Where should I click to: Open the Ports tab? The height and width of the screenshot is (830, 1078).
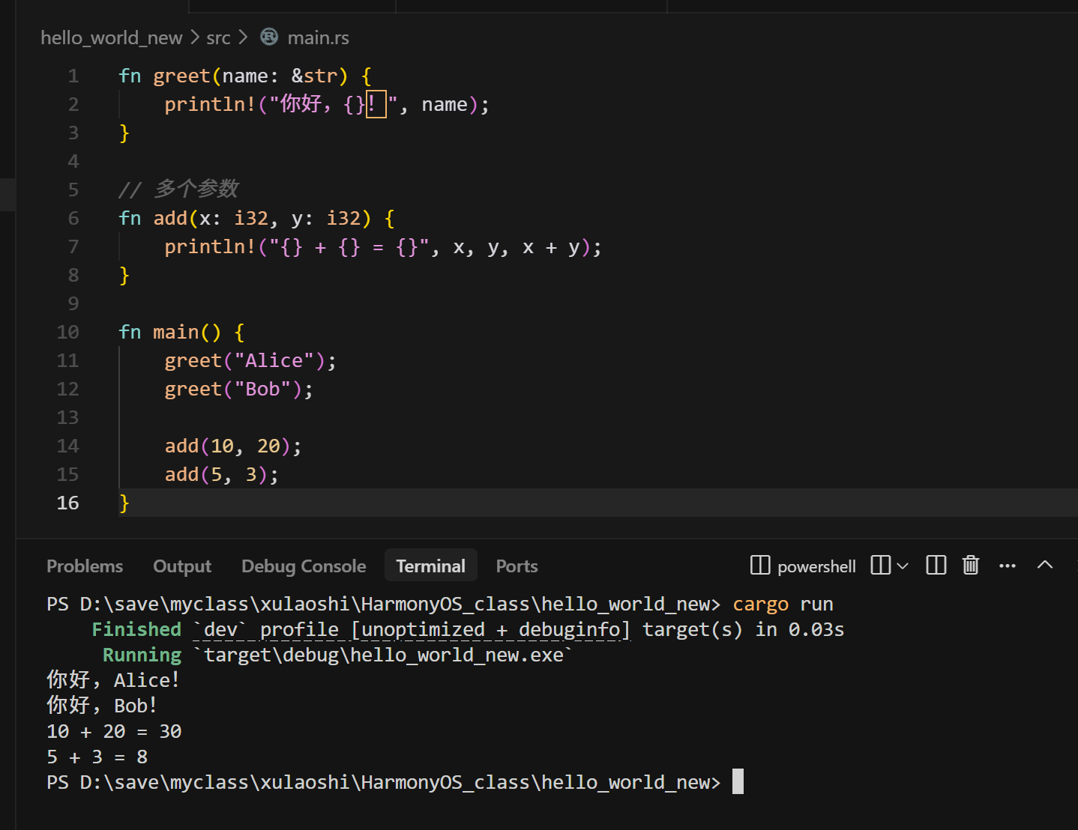[517, 566]
